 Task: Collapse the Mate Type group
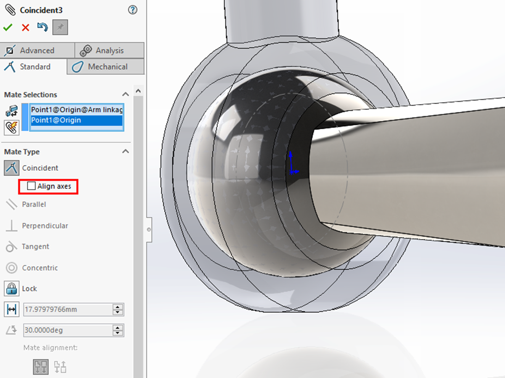pos(125,152)
